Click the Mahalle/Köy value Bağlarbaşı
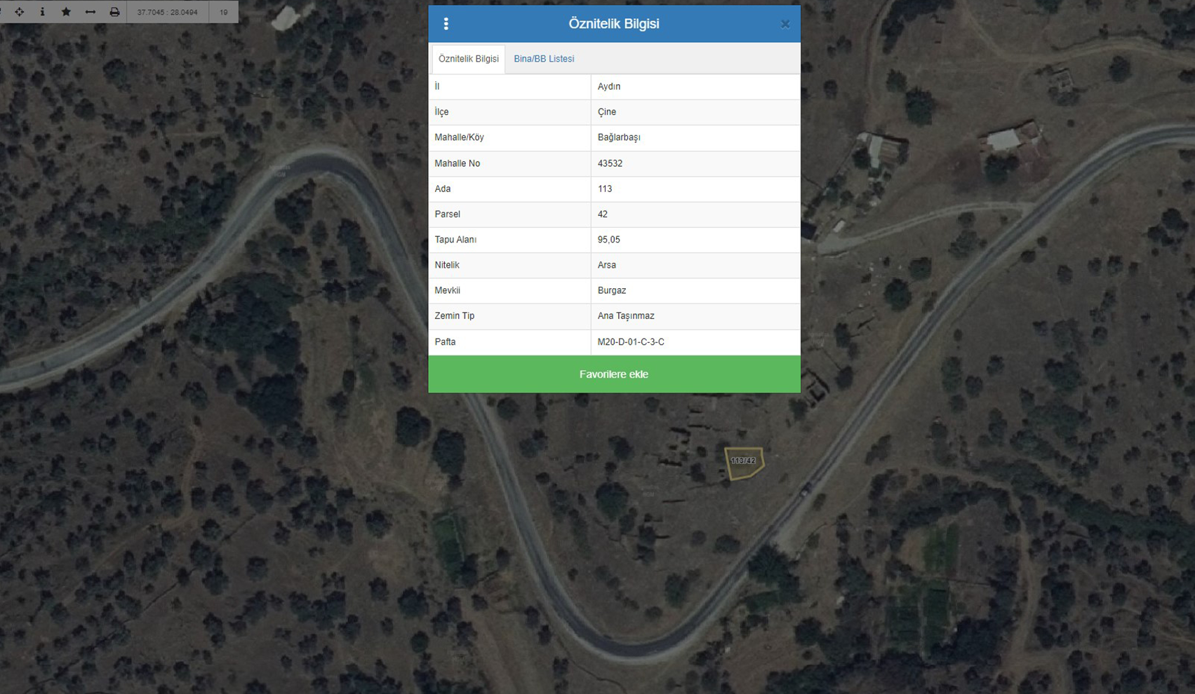Viewport: 1195px width, 694px height. click(x=618, y=137)
